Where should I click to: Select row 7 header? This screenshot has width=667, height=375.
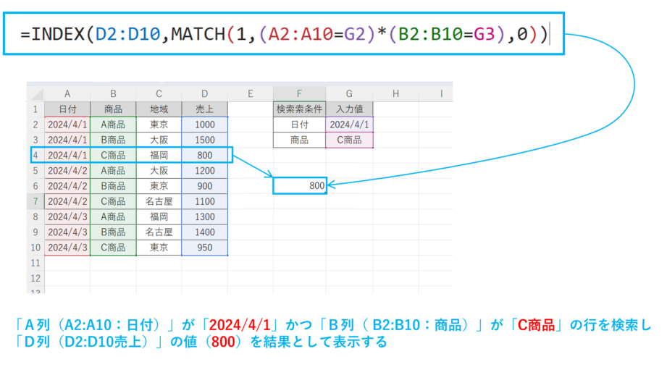click(x=34, y=201)
